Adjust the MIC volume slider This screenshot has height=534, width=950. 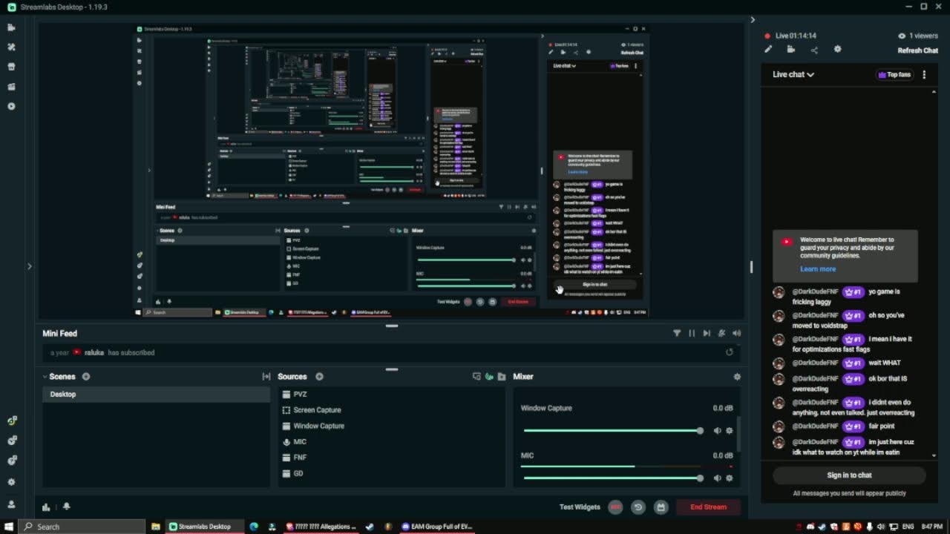(613, 478)
